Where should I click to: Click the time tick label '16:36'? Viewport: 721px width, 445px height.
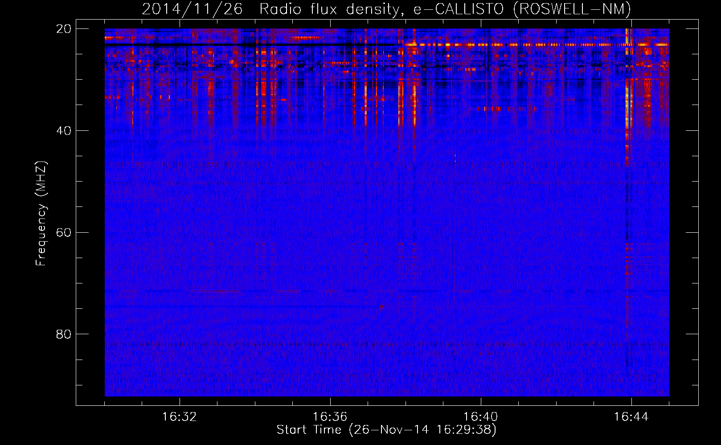click(x=330, y=417)
